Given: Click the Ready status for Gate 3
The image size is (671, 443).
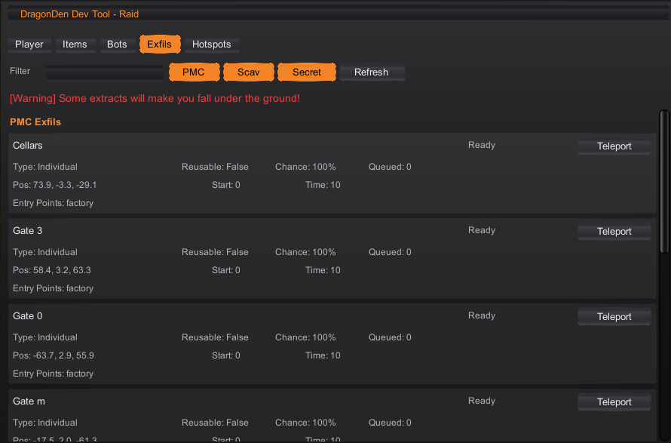Looking at the screenshot, I should 482,230.
